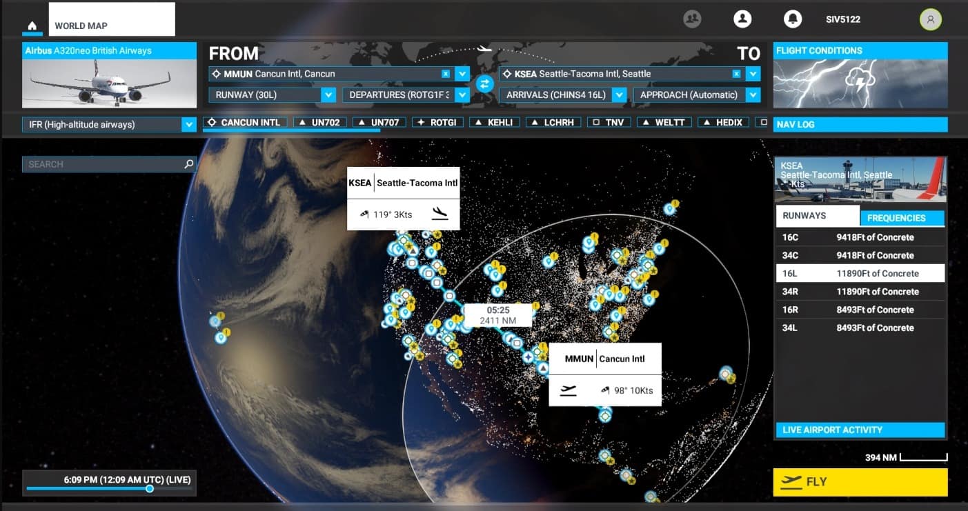Open the NAV LOG panel

pos(860,125)
